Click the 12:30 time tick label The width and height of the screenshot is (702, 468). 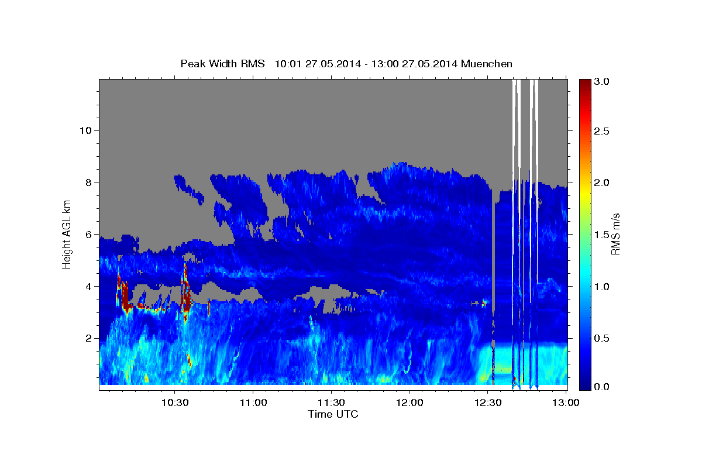pyautogui.click(x=488, y=403)
